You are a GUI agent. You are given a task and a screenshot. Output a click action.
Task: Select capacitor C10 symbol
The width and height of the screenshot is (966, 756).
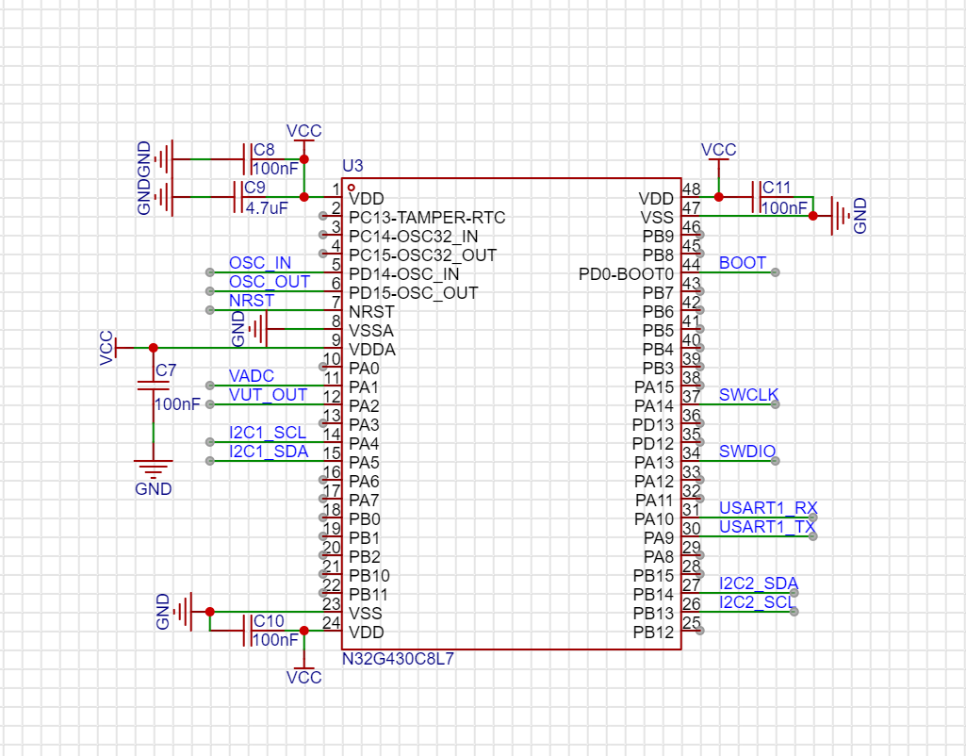[x=247, y=630]
